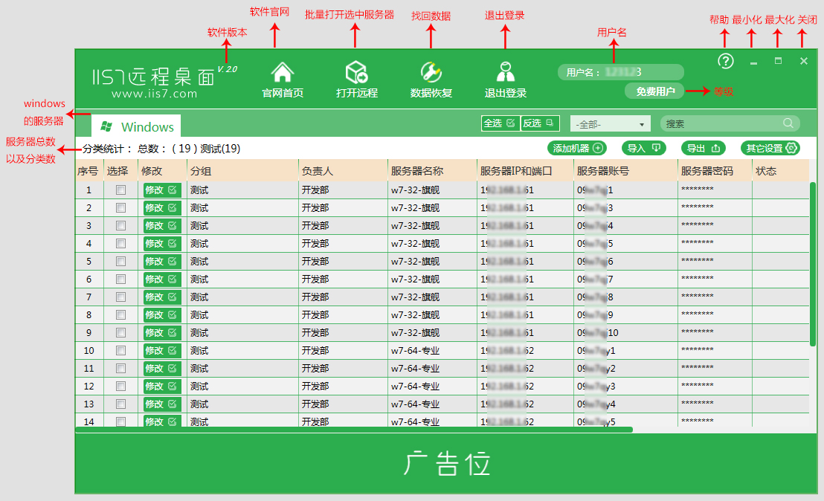Click the 服务器账号 column header
Screen dimensions: 824x501
point(625,171)
